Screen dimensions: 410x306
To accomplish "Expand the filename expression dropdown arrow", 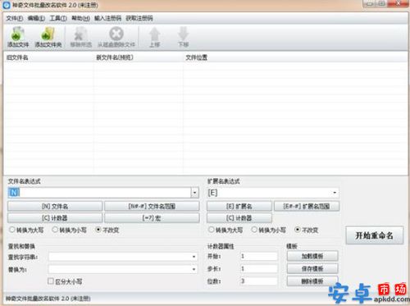I will tap(194, 193).
